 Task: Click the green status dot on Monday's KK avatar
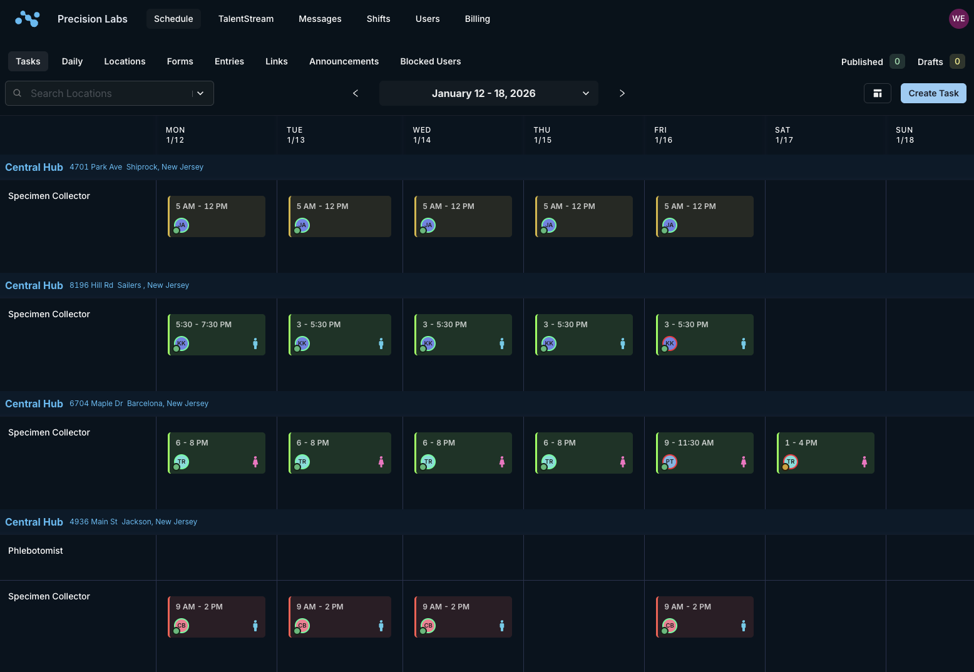[x=176, y=349]
